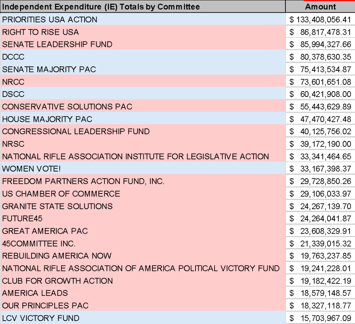Click the US CHAMBER OF COMMERCE cell
This screenshot has width=355, height=324.
coord(142,194)
